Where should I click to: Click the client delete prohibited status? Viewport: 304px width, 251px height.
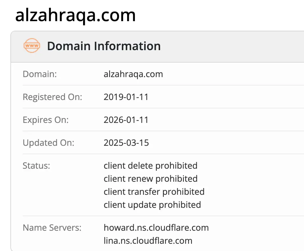click(151, 166)
